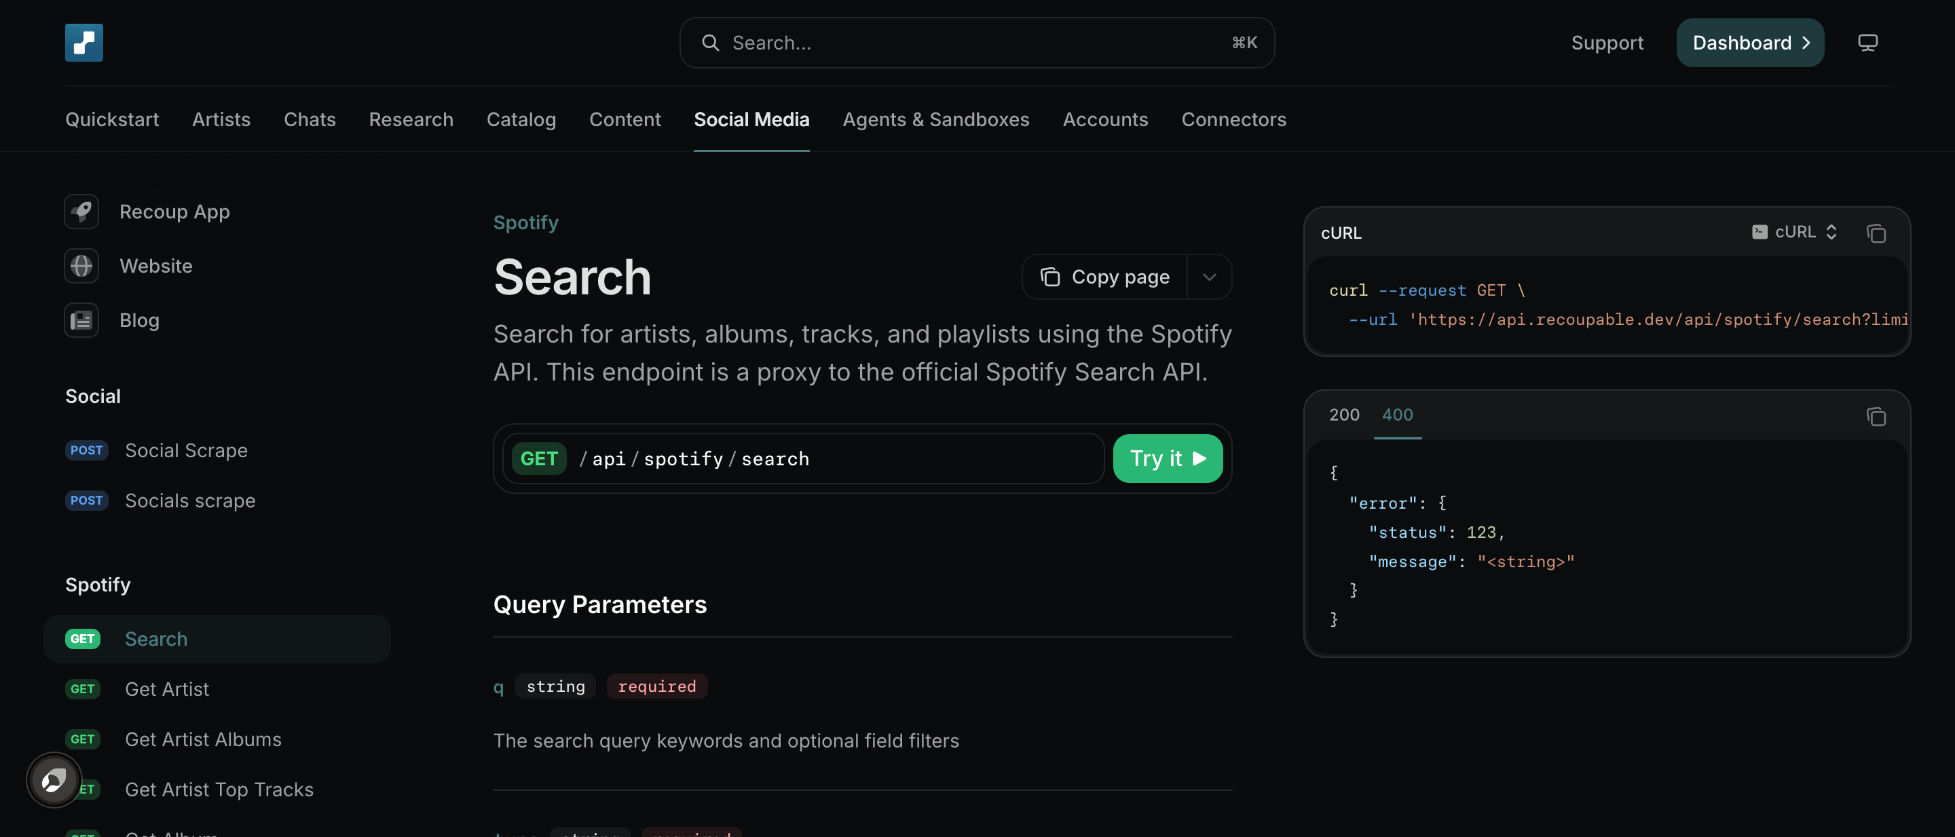Open the Social Scrape endpoint page
Viewport: 1955px width, 837px height.
186,450
